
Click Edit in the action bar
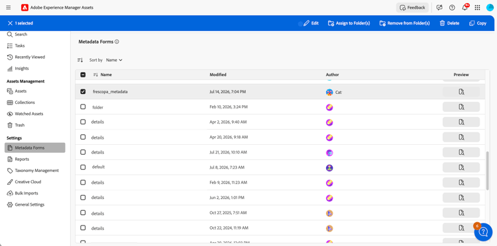[x=311, y=23]
